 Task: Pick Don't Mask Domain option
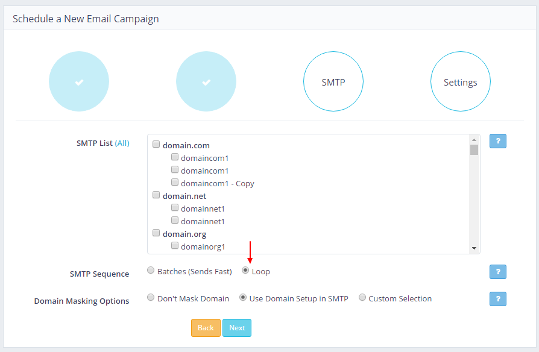[x=151, y=298]
